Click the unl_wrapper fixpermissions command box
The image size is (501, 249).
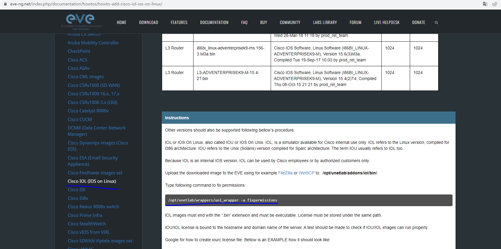[x=309, y=200]
